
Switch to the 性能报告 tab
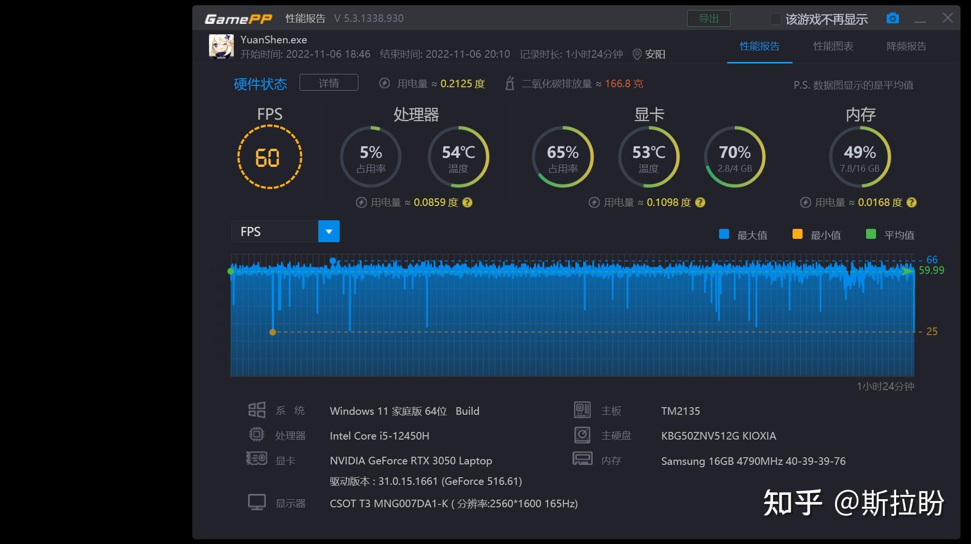click(x=759, y=46)
